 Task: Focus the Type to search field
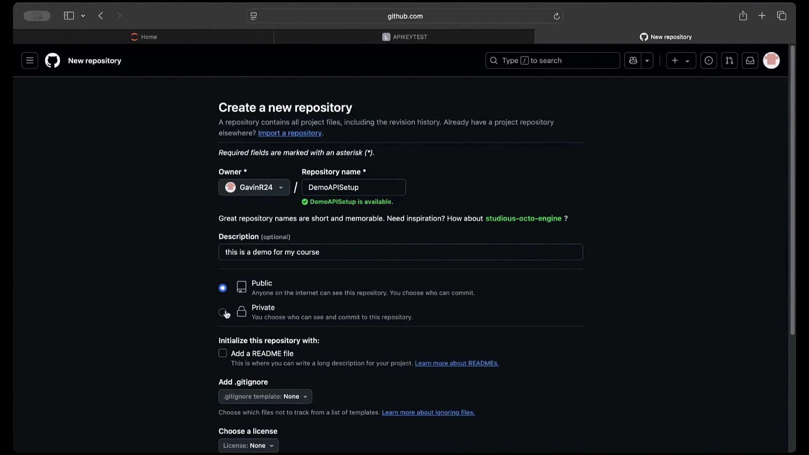(552, 60)
